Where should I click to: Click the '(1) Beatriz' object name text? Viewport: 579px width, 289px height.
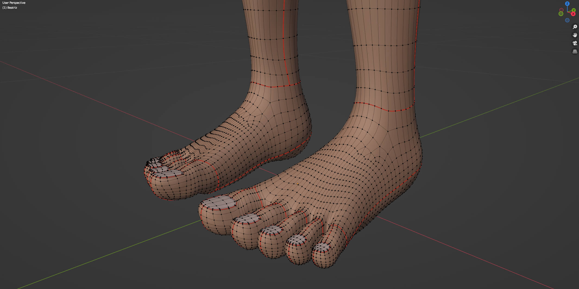(10, 8)
